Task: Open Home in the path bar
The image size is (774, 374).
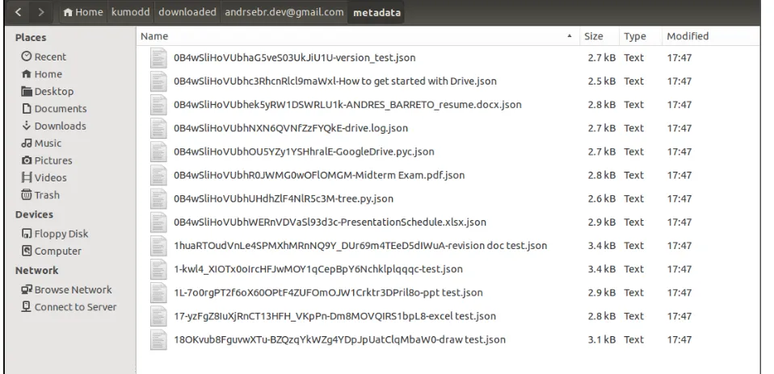Action: tap(83, 12)
